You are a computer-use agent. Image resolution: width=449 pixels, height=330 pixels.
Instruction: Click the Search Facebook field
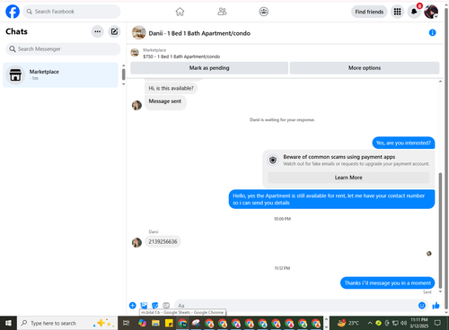click(x=72, y=12)
